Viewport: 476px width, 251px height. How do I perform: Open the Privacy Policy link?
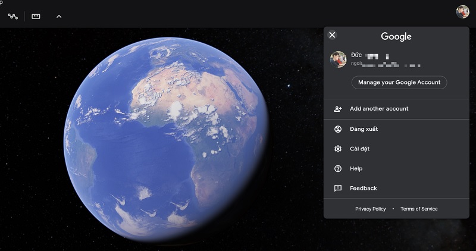370,209
